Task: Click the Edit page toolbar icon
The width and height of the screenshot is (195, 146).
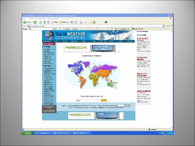Action: (85, 22)
